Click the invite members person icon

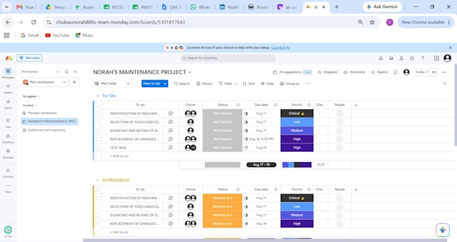click(x=402, y=58)
